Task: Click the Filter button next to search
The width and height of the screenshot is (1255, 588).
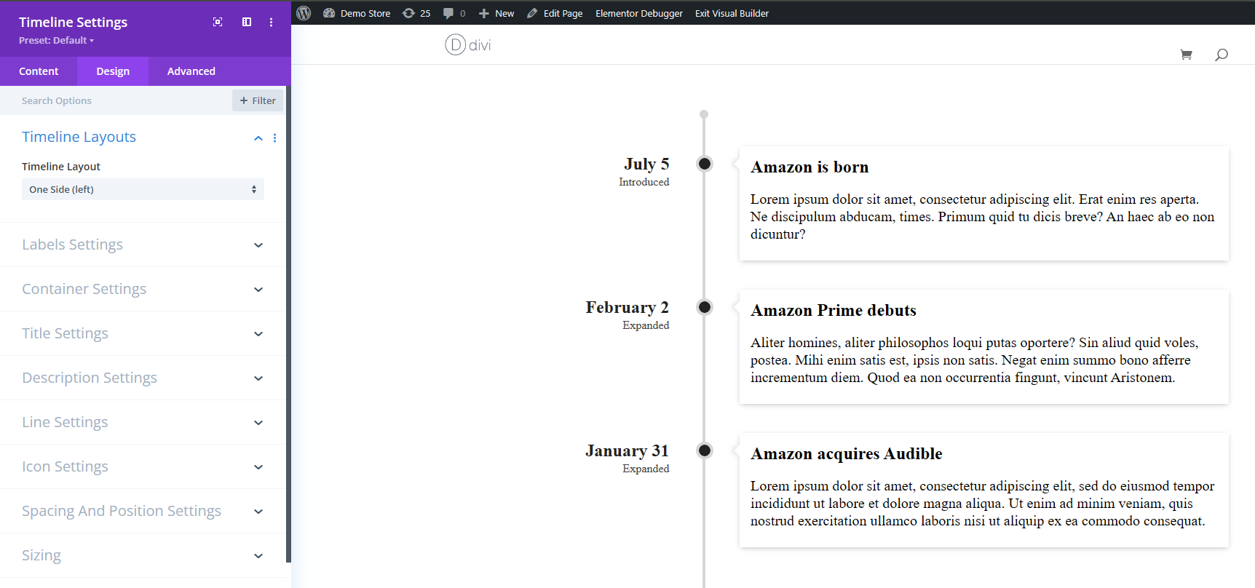Action: point(257,100)
